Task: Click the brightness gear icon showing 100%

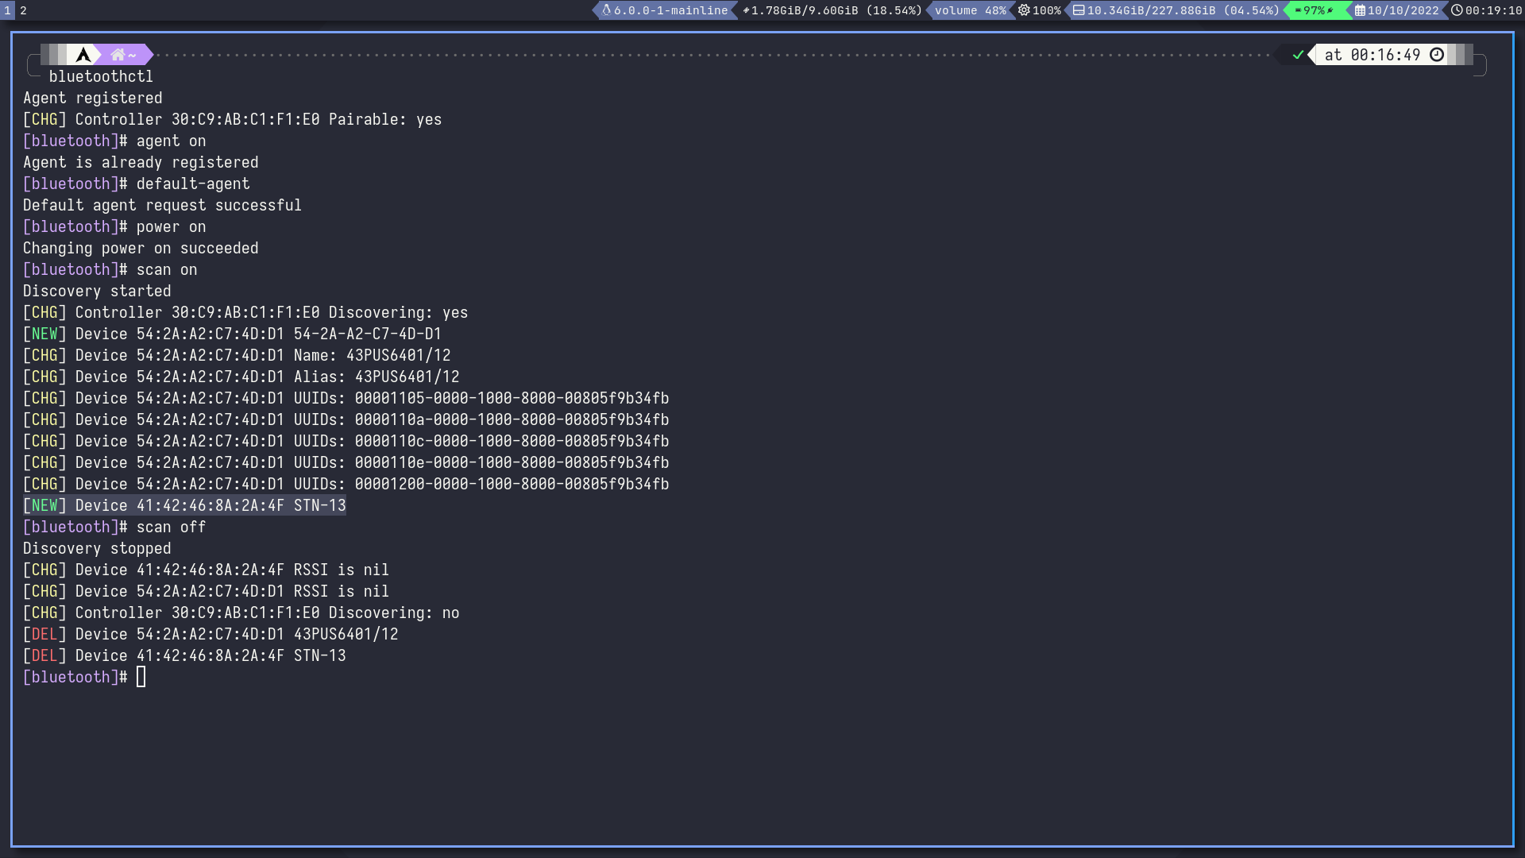Action: coord(1024,10)
